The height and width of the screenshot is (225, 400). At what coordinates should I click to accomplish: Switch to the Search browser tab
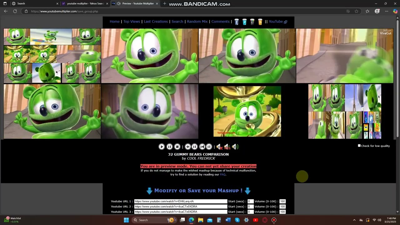(x=35, y=3)
